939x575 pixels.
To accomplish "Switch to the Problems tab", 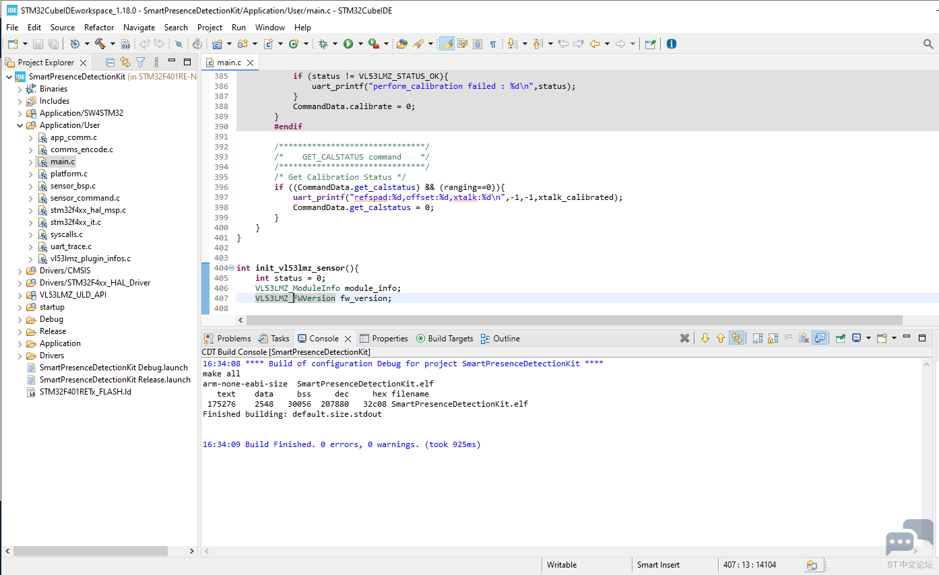I will click(233, 339).
